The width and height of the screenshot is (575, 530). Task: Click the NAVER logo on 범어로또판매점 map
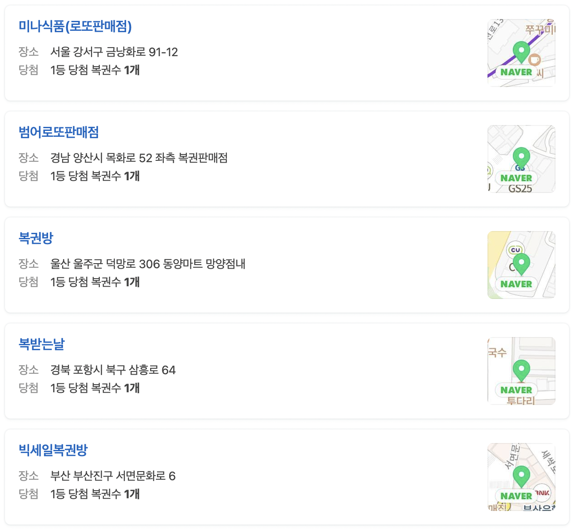[516, 178]
